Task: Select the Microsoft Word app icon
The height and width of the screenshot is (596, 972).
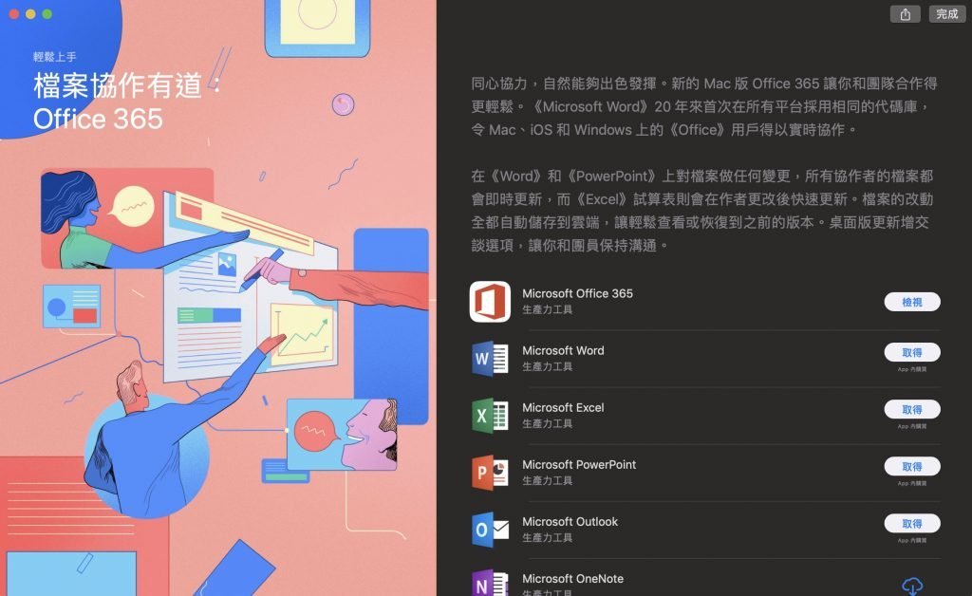Action: pyautogui.click(x=490, y=359)
